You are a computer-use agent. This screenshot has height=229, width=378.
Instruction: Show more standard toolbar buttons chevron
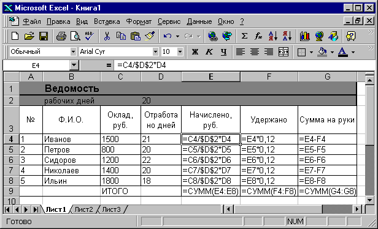click(371, 32)
